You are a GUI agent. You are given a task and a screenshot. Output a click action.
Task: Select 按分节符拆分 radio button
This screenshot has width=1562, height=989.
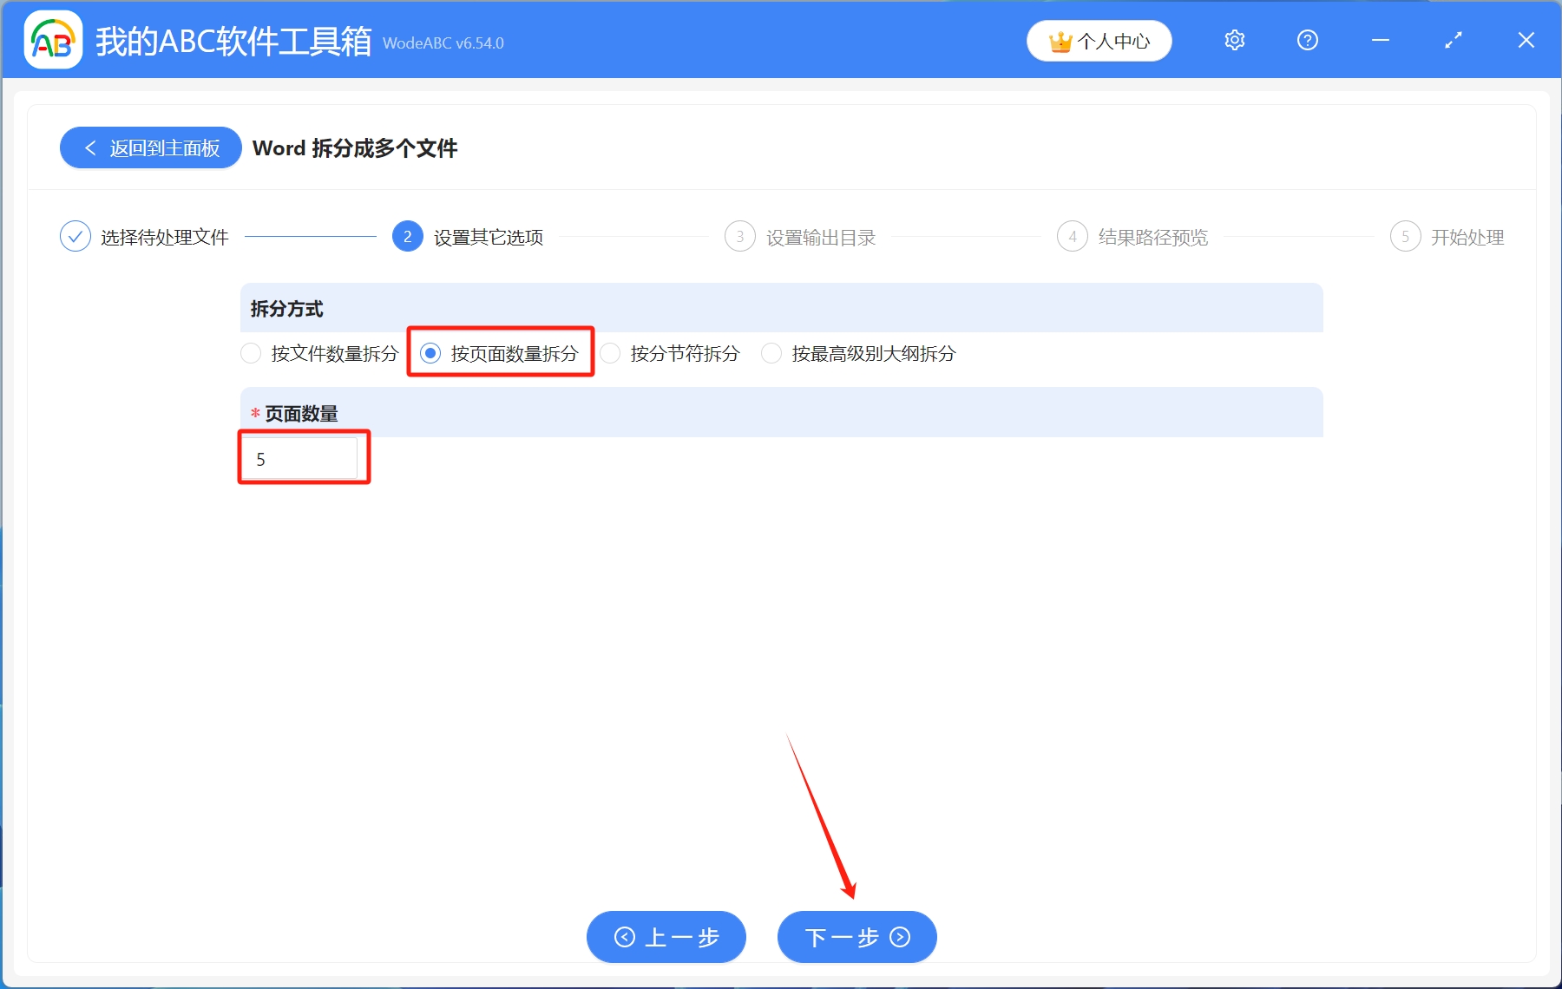coord(612,353)
